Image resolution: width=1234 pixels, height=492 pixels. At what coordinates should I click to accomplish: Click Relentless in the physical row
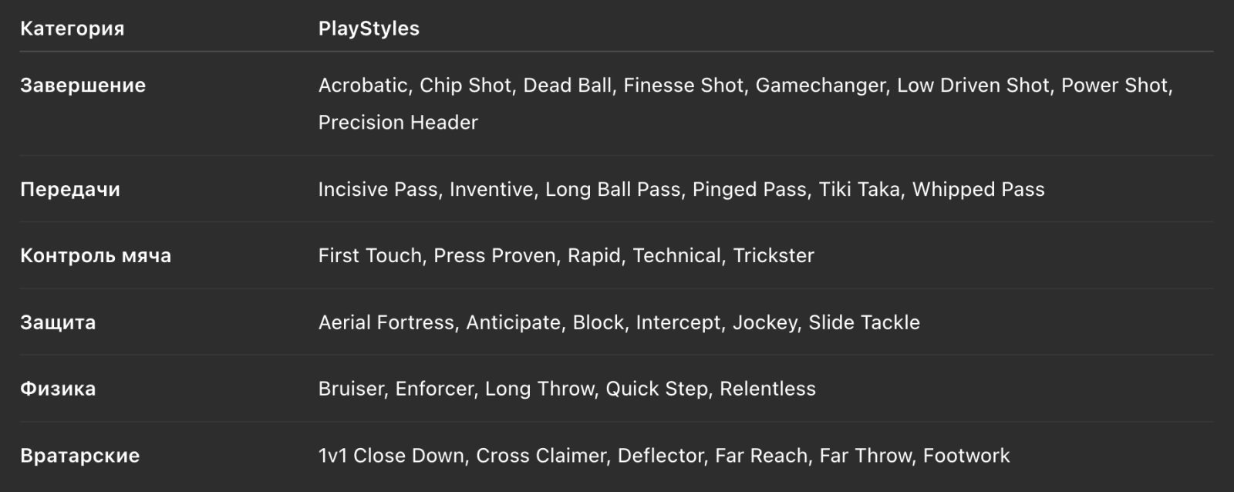click(x=767, y=389)
